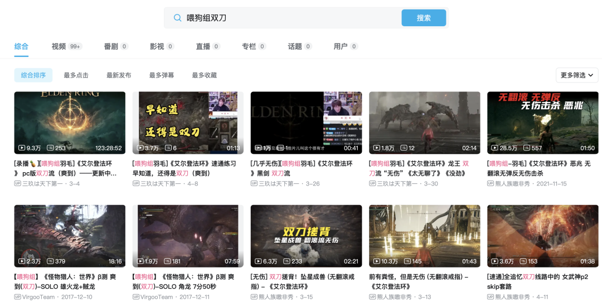The width and height of the screenshot is (602, 307).
Task: Open the 专栏 tab
Action: coord(254,46)
